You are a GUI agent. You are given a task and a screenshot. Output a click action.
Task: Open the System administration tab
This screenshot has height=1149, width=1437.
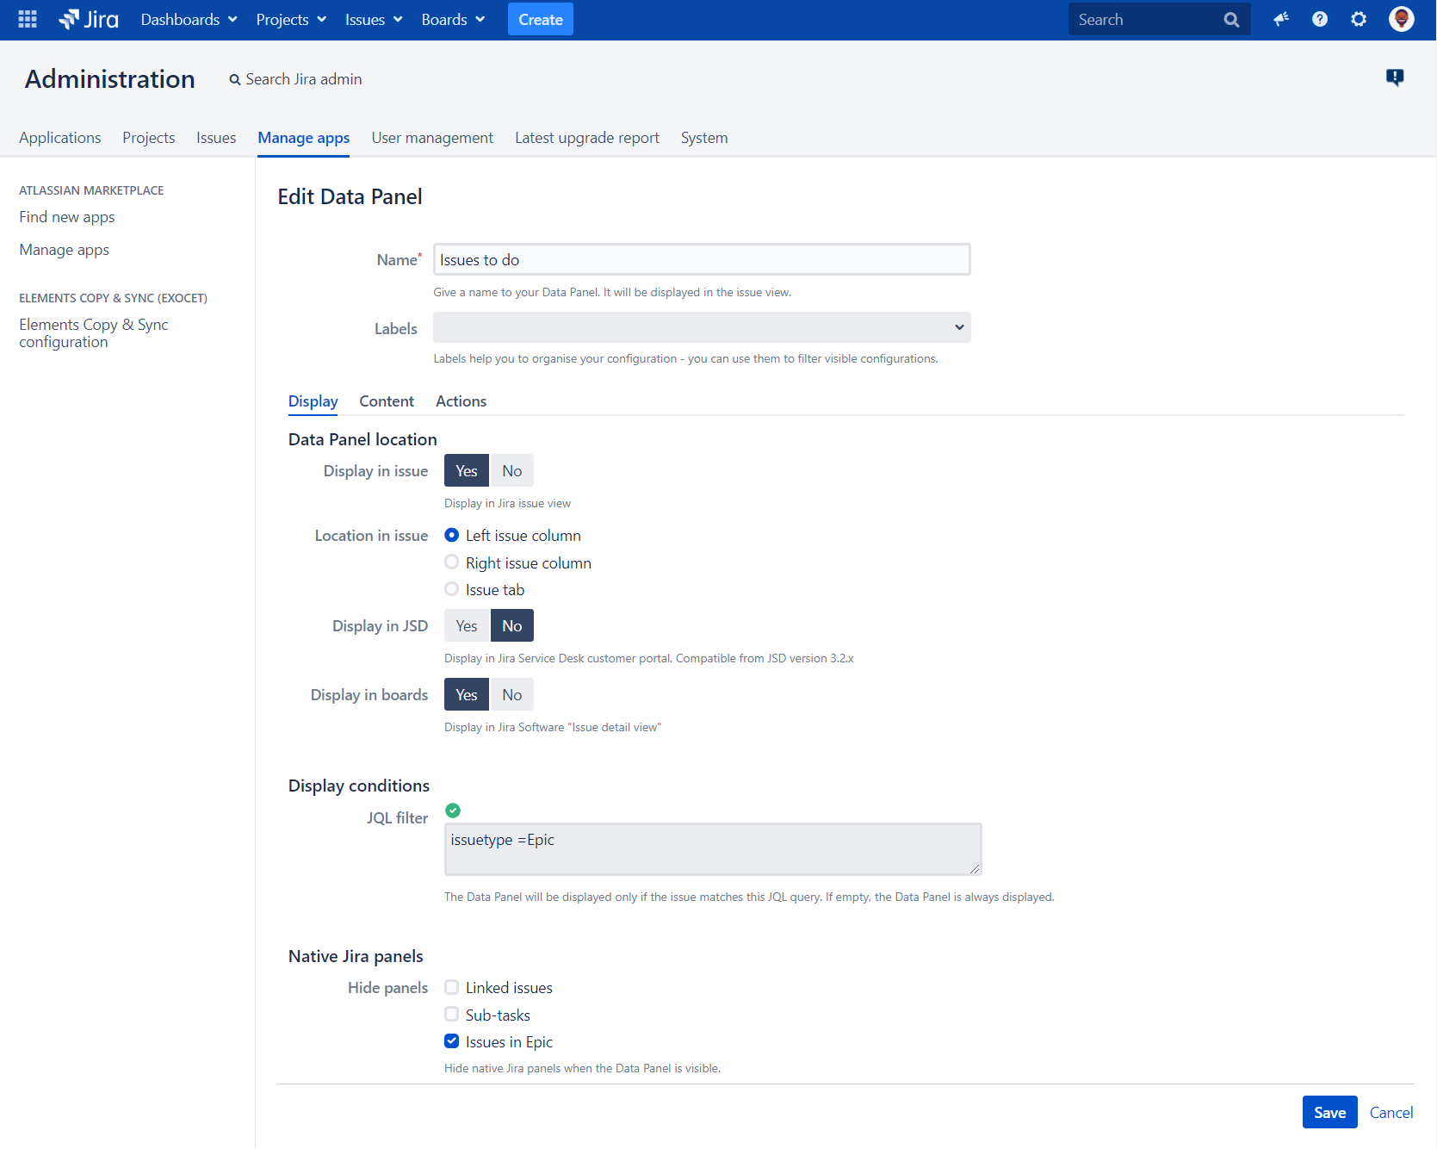tap(703, 138)
